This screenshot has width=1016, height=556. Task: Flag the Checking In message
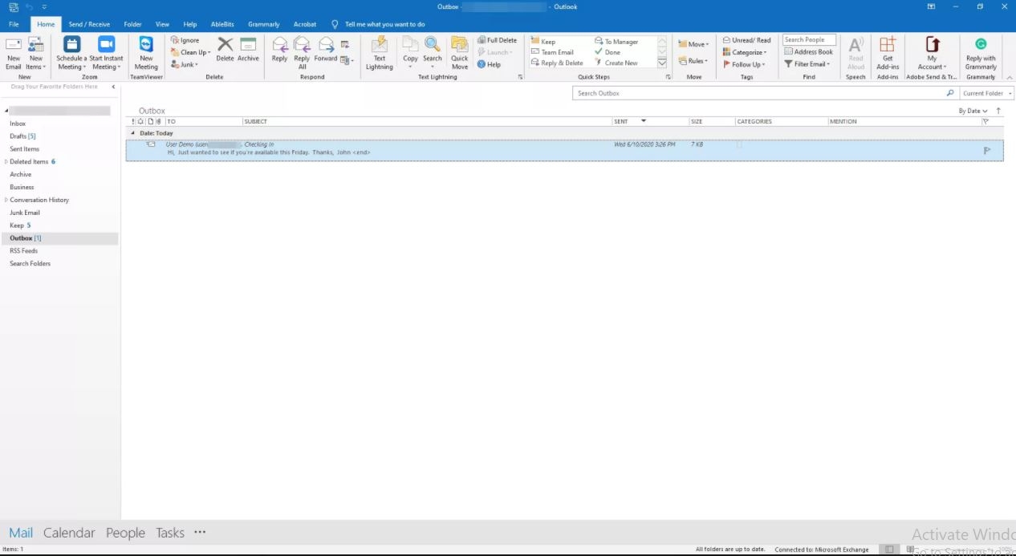coord(987,150)
